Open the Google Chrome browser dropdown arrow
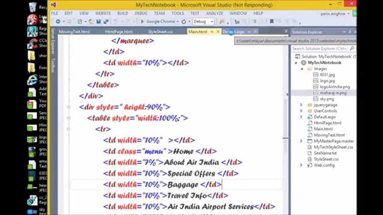This screenshot has width=383, height=215. [178, 21]
